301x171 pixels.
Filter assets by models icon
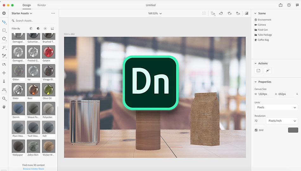point(31,28)
